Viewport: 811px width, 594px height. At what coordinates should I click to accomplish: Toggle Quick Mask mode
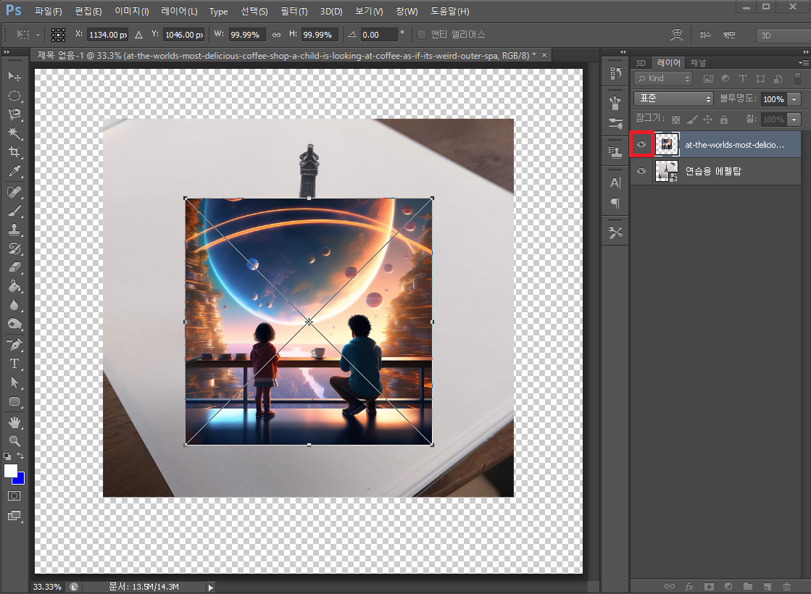click(x=14, y=496)
